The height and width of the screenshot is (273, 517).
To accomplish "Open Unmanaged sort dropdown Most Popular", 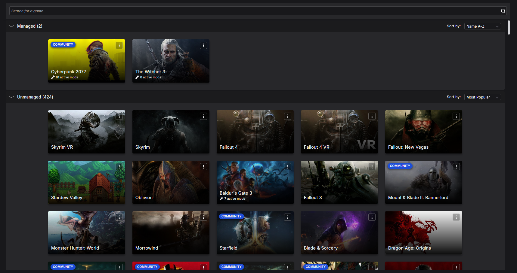I will coord(482,97).
